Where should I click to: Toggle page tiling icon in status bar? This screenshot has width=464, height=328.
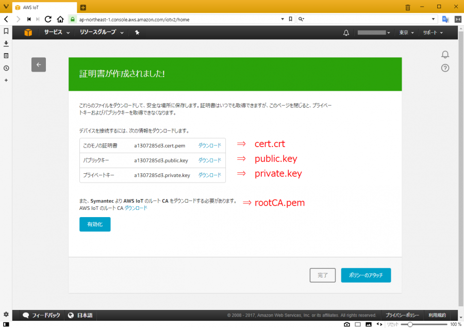click(358, 324)
